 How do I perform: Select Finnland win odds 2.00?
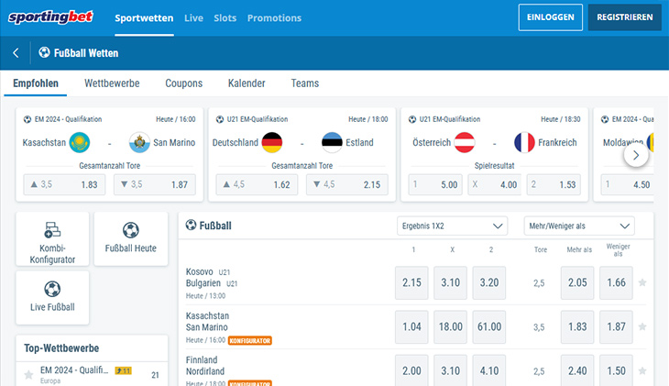click(x=411, y=370)
